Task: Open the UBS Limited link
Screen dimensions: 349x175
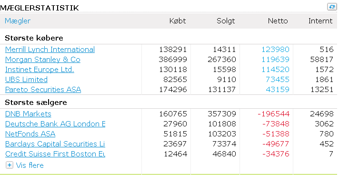Action: pyautogui.click(x=26, y=80)
